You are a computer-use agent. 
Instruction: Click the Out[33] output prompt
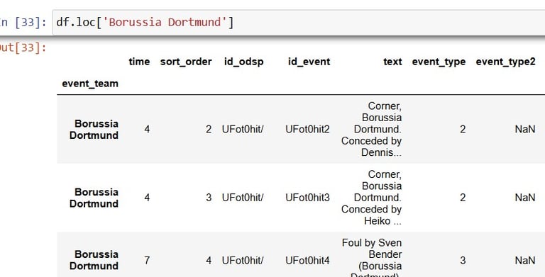pyautogui.click(x=23, y=47)
